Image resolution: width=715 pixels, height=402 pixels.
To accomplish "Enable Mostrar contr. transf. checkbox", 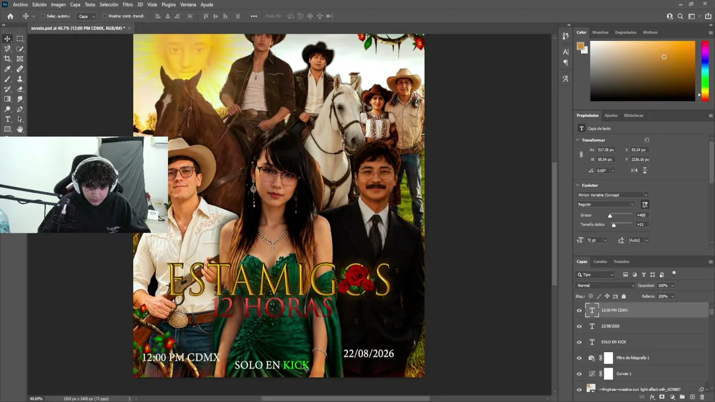I will point(104,16).
